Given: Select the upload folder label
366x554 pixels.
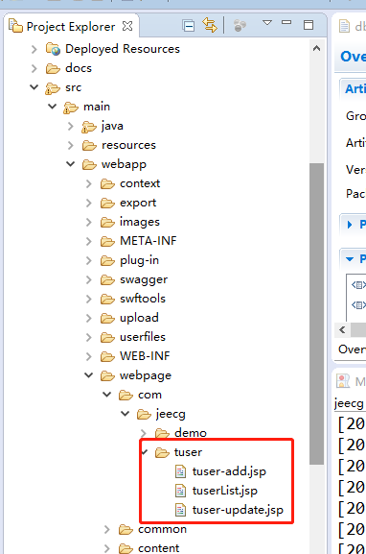Looking at the screenshot, I should (x=139, y=318).
